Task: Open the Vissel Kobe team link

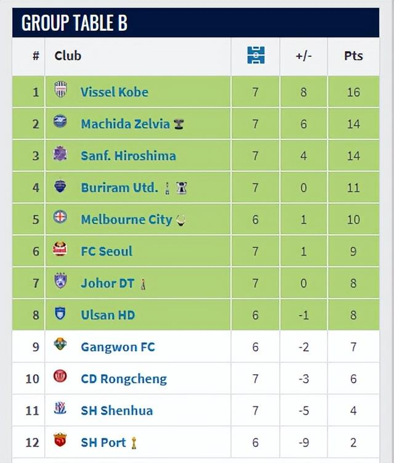Action: (x=115, y=92)
